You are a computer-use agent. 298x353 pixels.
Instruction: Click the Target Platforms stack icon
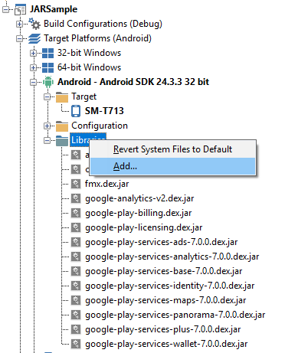click(34, 38)
